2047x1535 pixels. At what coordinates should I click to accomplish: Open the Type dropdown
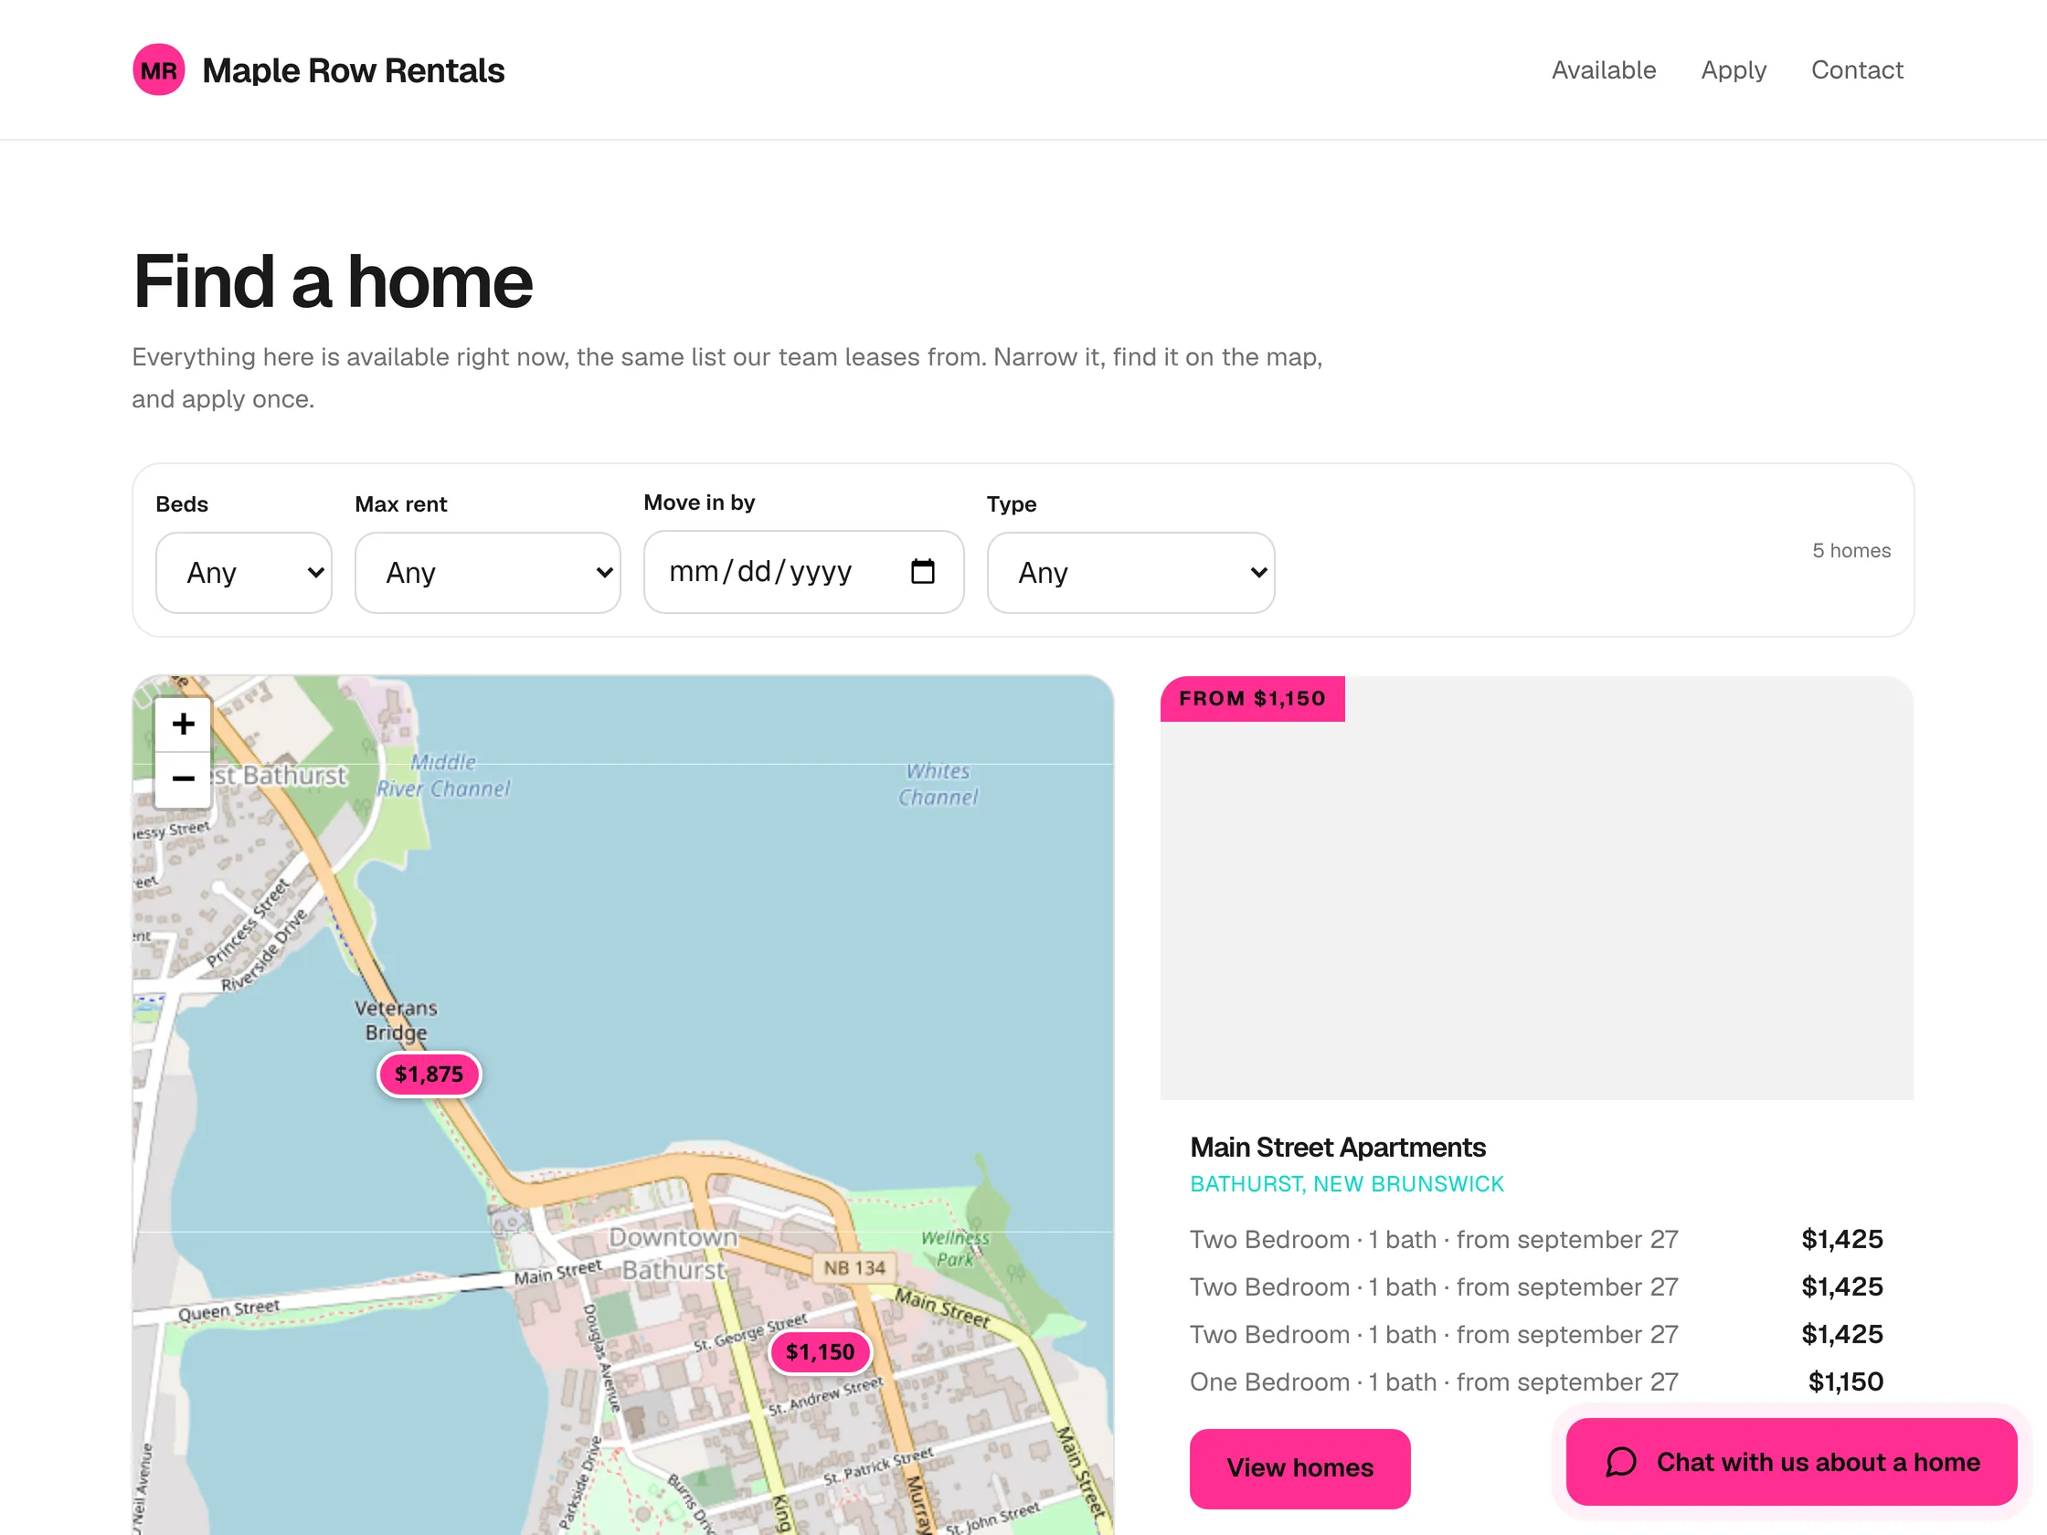coord(1130,573)
